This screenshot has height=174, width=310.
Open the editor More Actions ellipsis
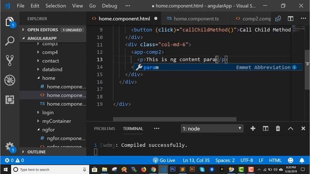click(303, 18)
